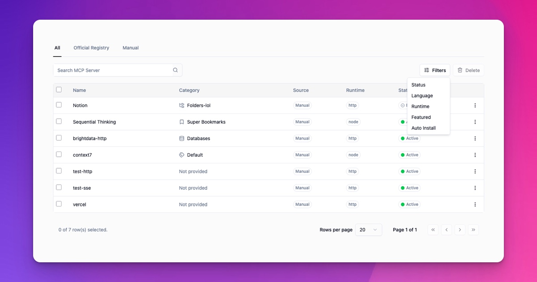Click the Super Bookmarks bookmark icon
Image resolution: width=537 pixels, height=282 pixels.
pos(181,122)
